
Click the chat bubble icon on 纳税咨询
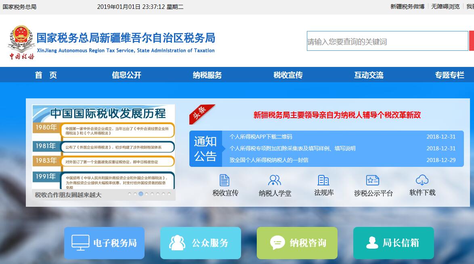click(x=277, y=243)
